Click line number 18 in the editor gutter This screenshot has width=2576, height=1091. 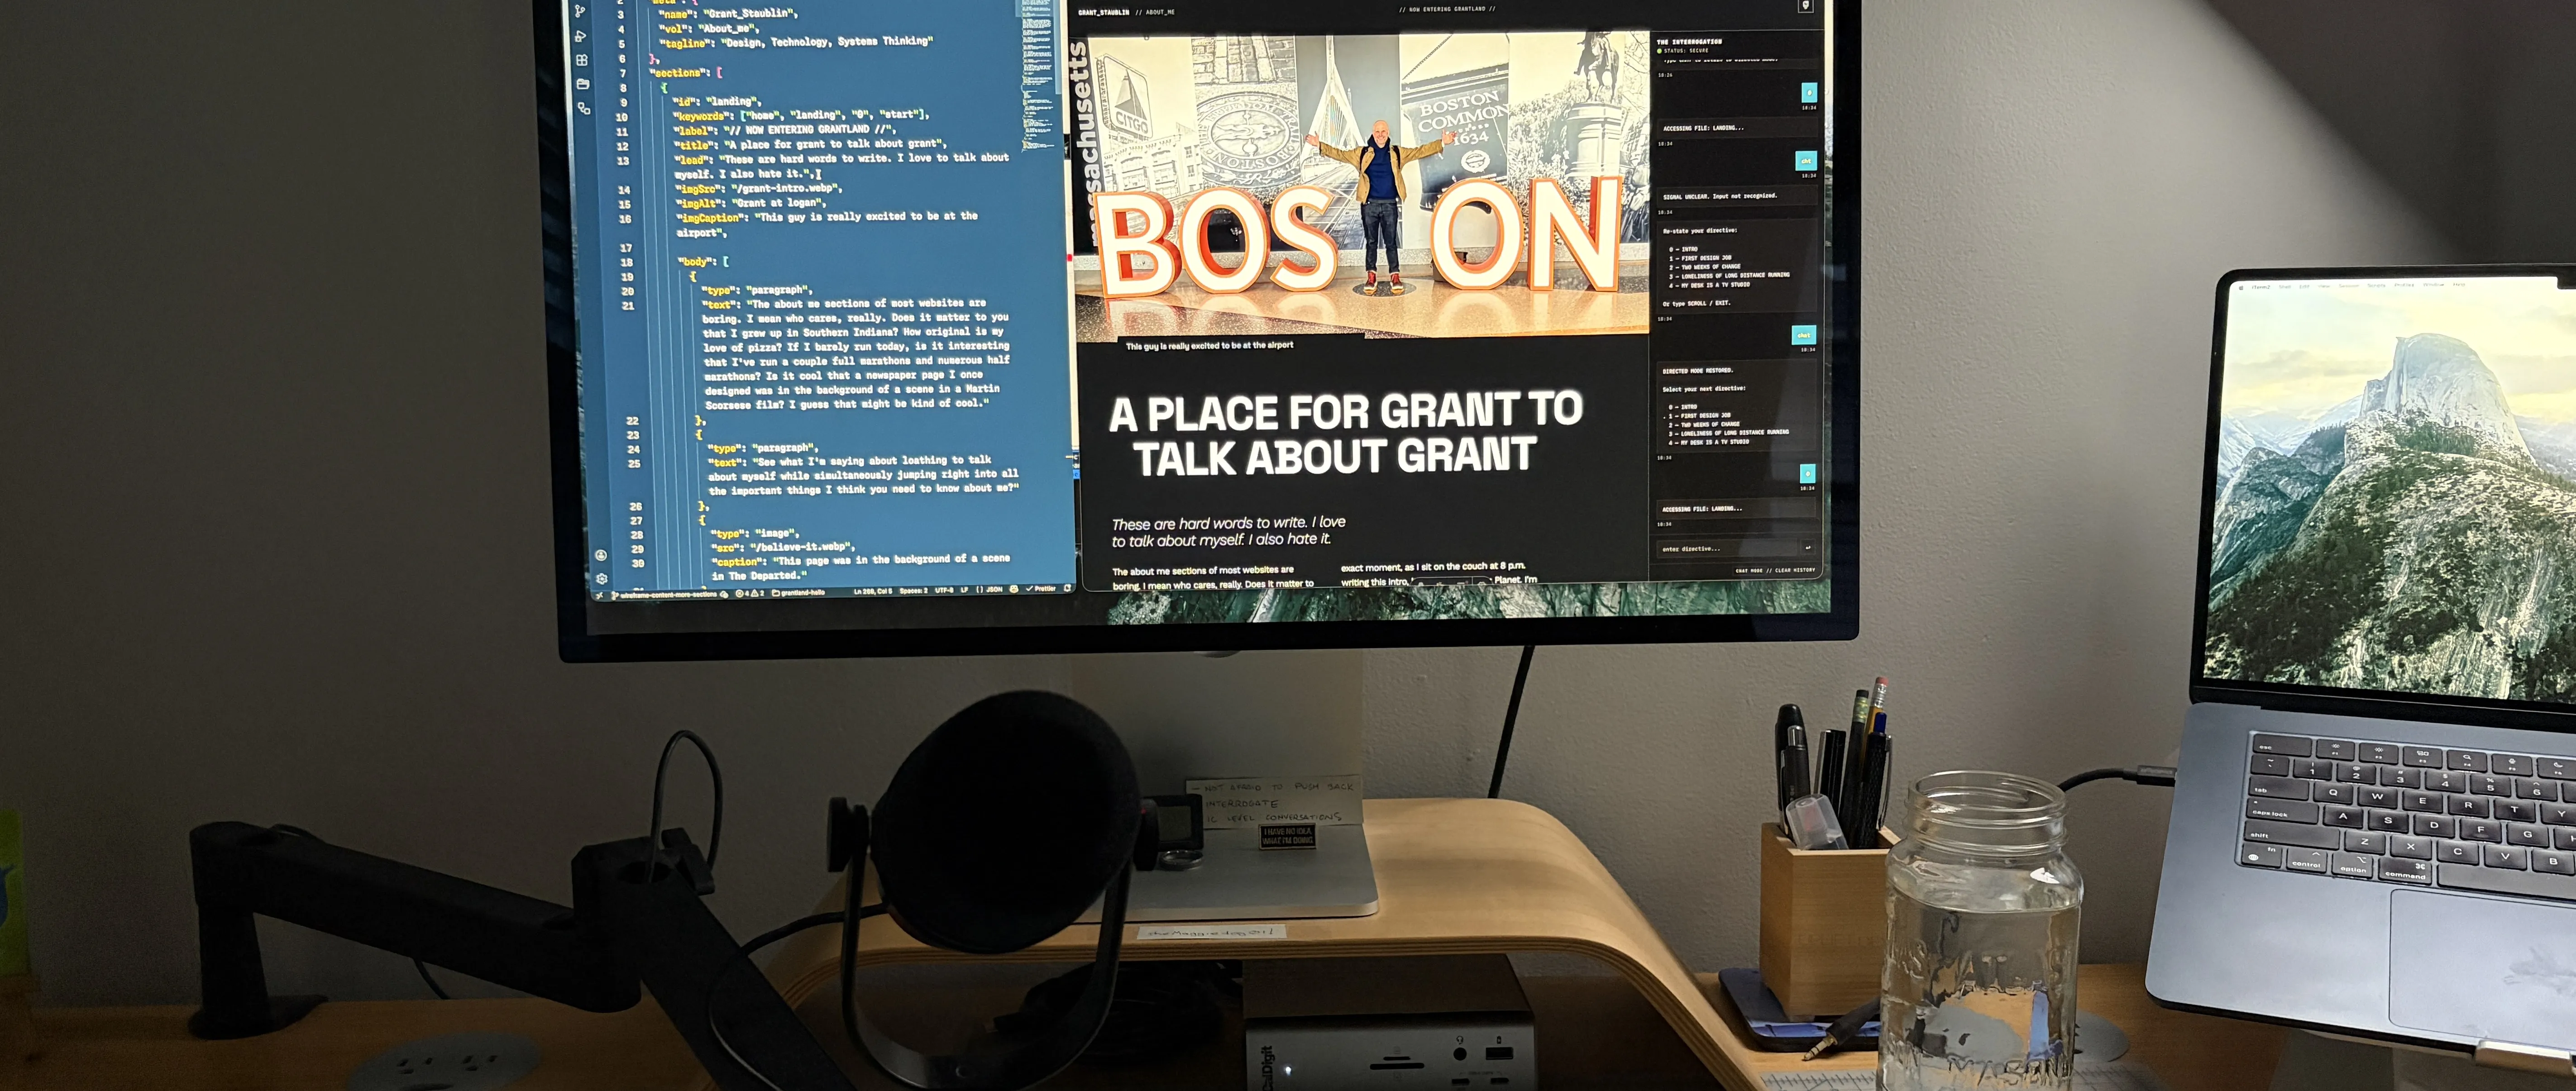pyautogui.click(x=626, y=262)
